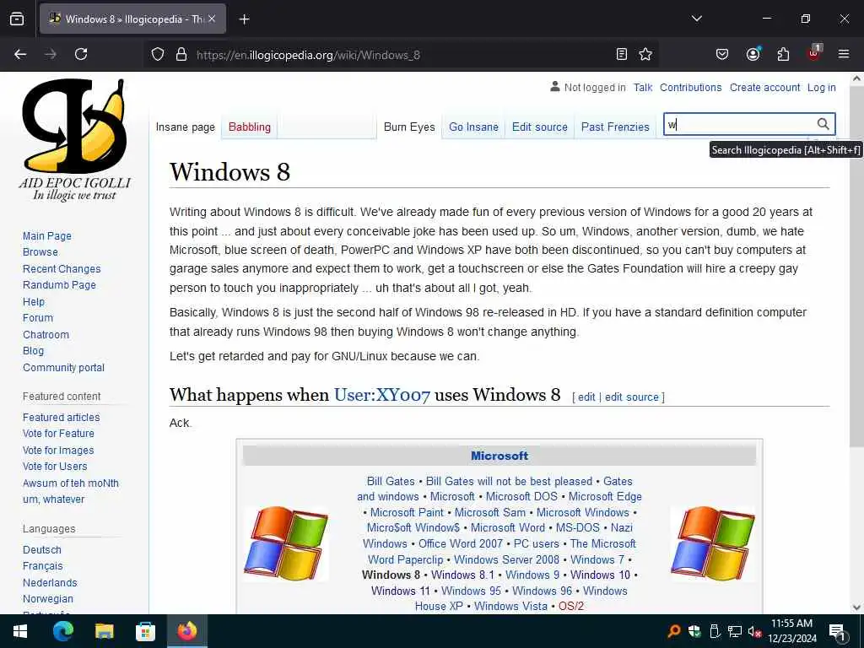
Task: Click the Windows Security shield tray icon
Action: (694, 631)
